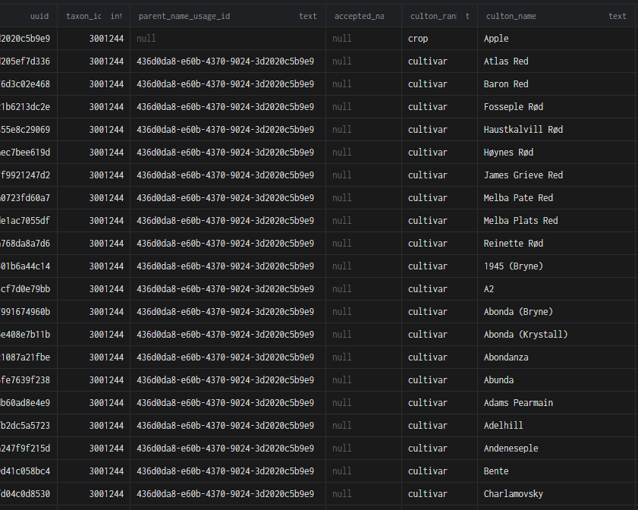The height and width of the screenshot is (510, 638).
Task: Click the "Baron Red" cultivar name
Action: point(506,84)
